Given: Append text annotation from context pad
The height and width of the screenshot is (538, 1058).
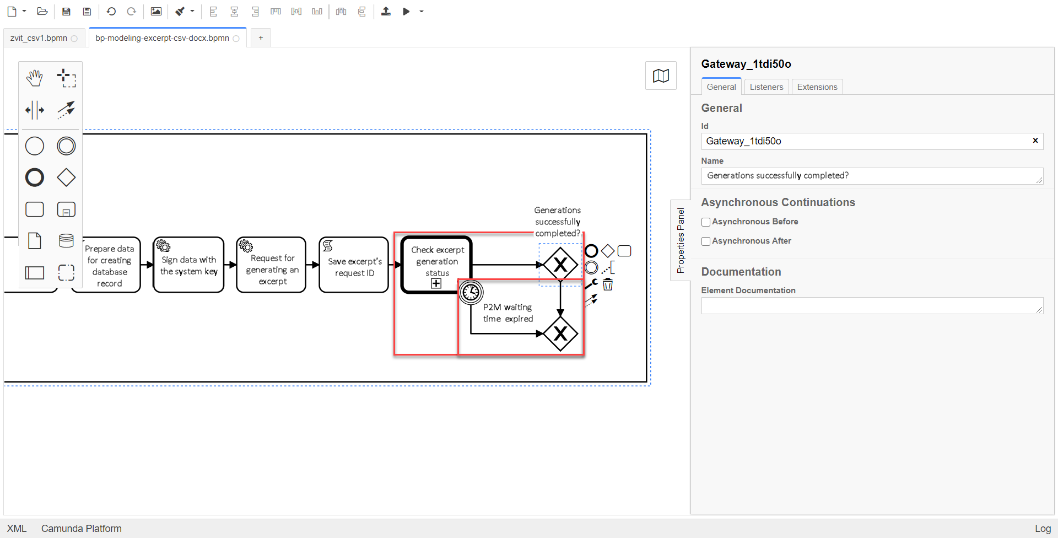Looking at the screenshot, I should 608,268.
